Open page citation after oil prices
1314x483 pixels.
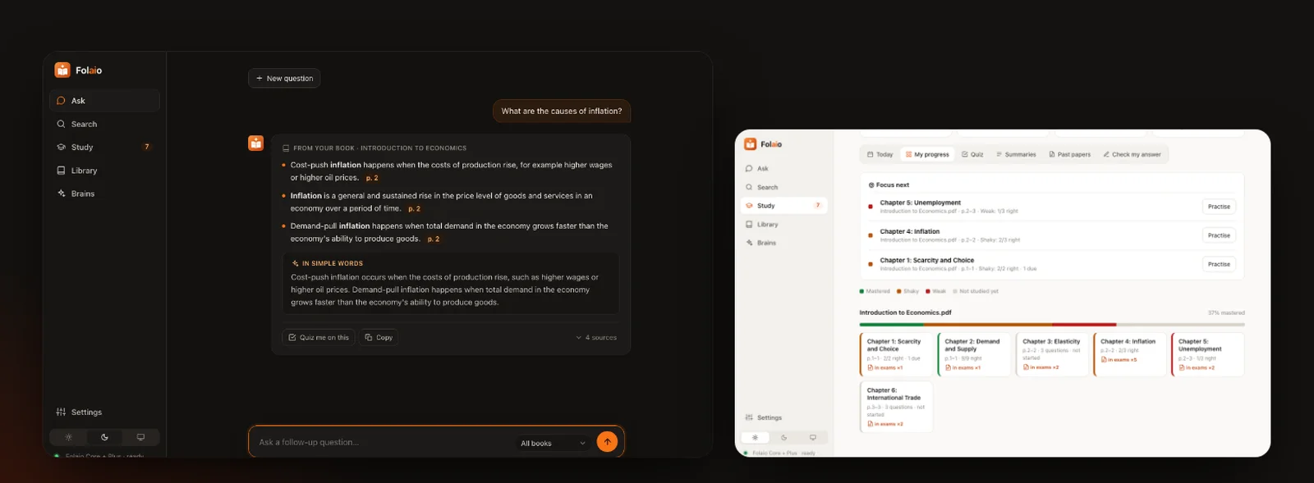coord(372,178)
